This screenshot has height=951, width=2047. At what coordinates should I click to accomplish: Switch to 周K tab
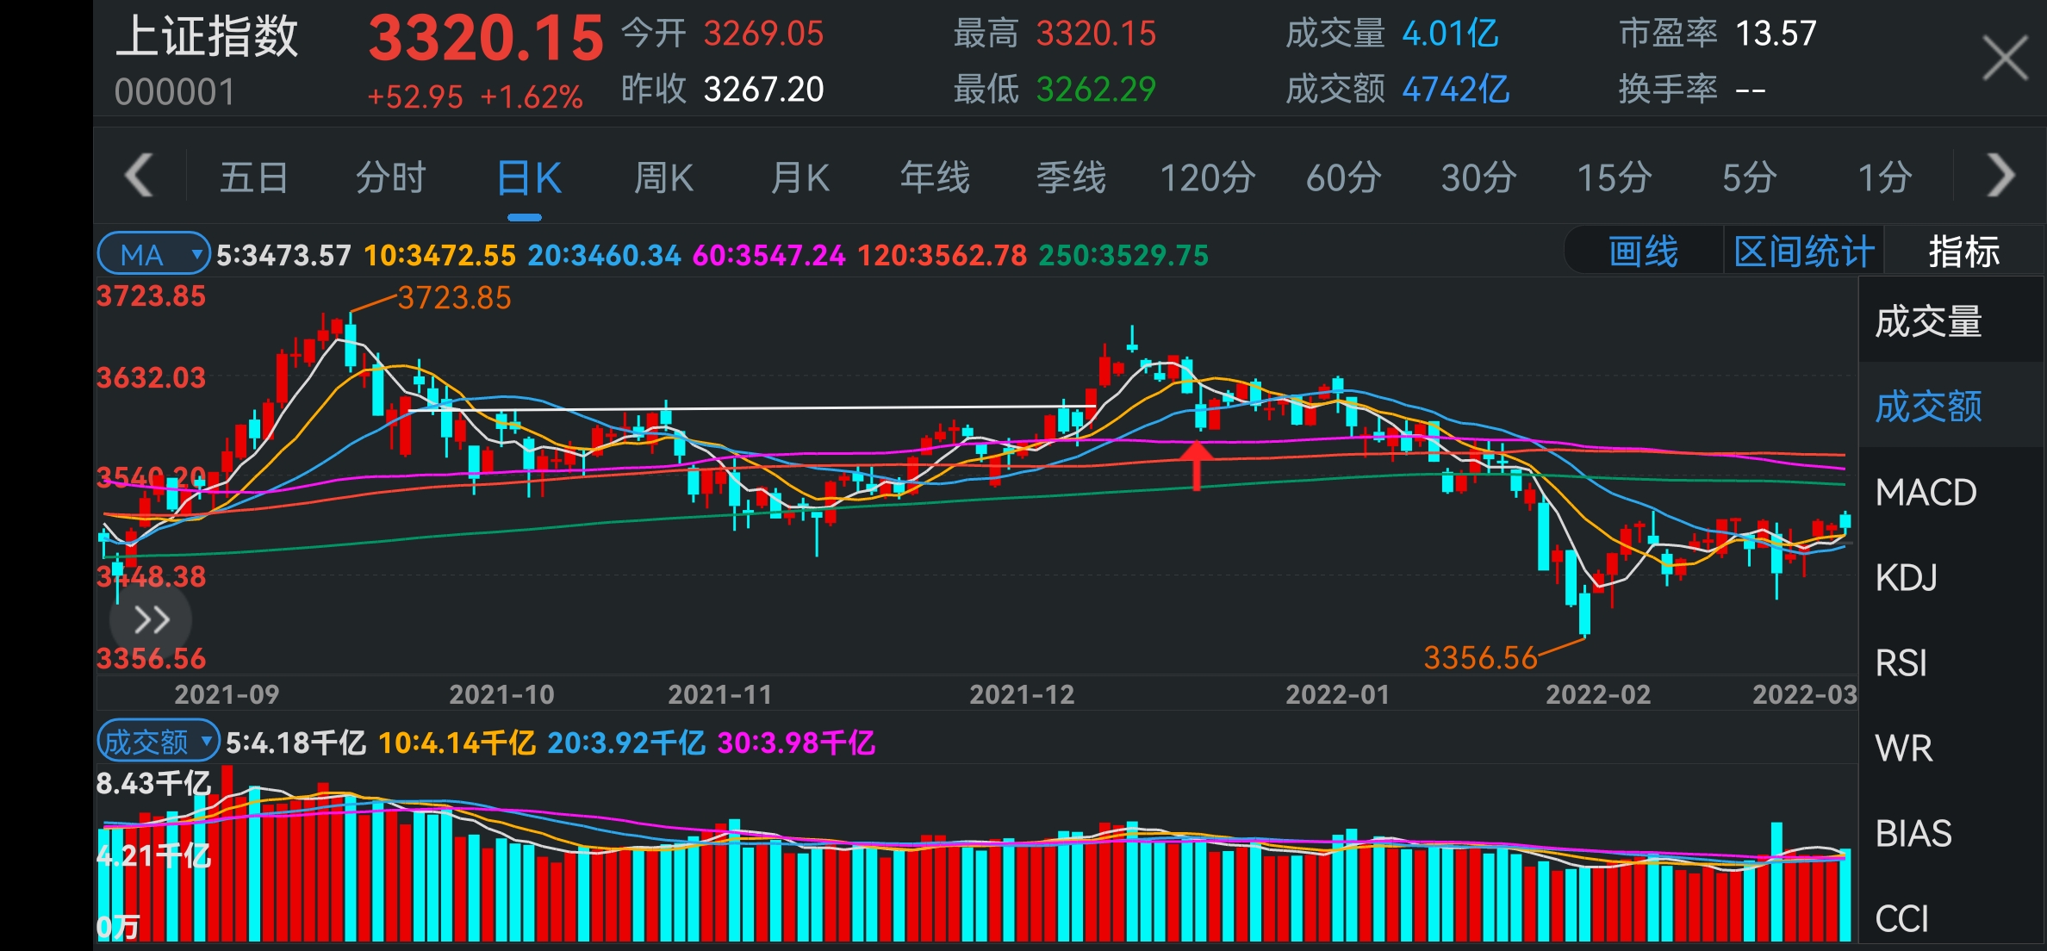point(663,178)
